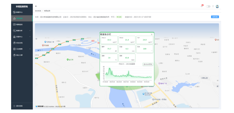234x113 pixels.
Task: Click the 数据中心 cube icon
Action: (14, 12)
